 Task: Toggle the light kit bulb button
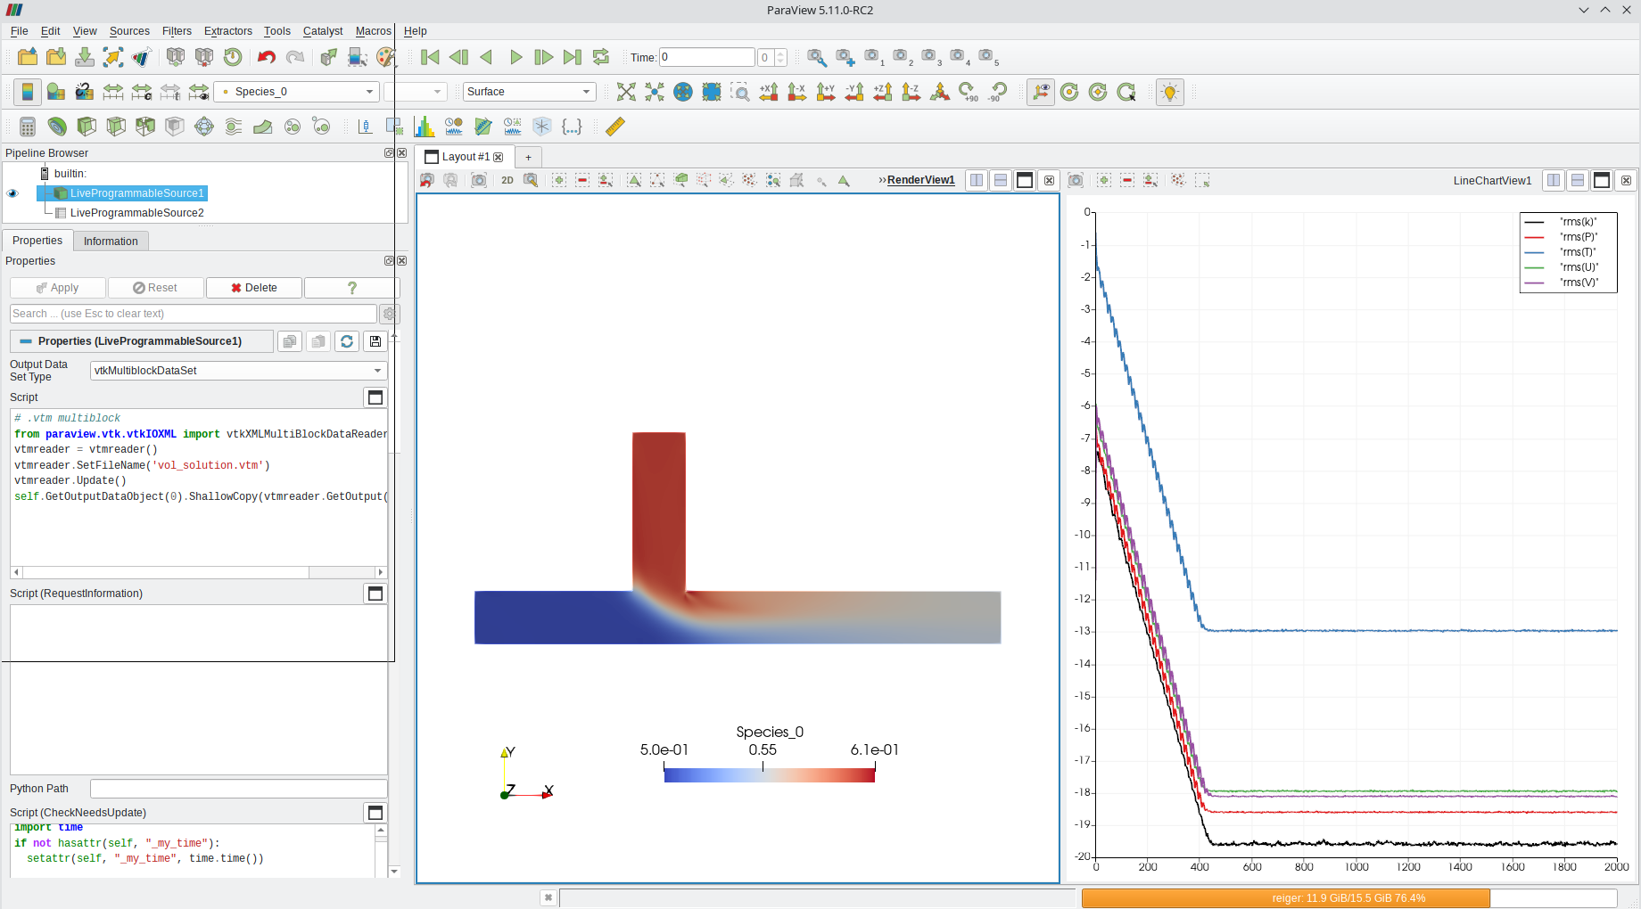coord(1169,92)
